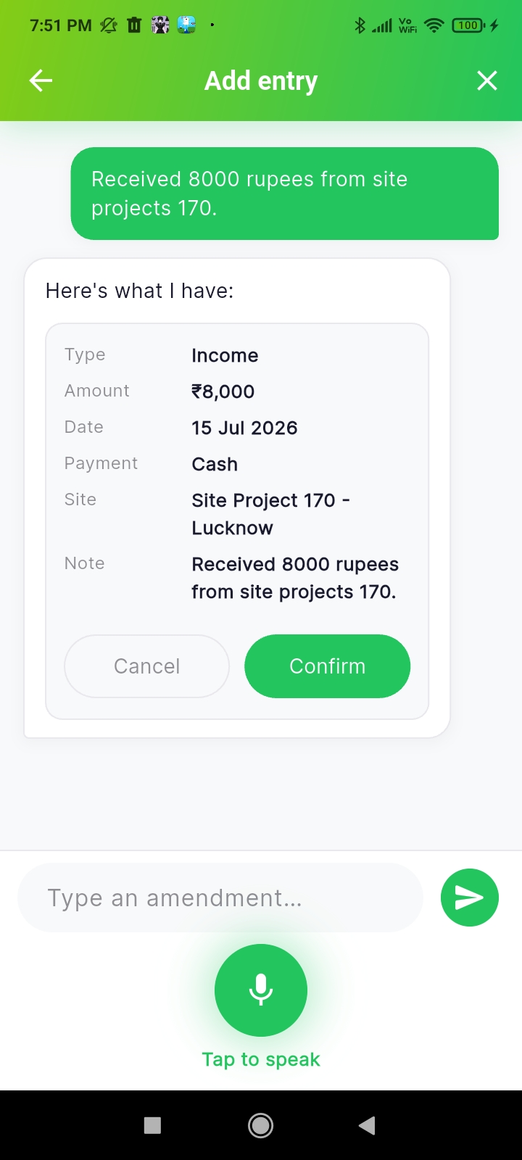This screenshot has height=1160, width=522.
Task: Tap the ₹8,000 amount value
Action: (223, 391)
